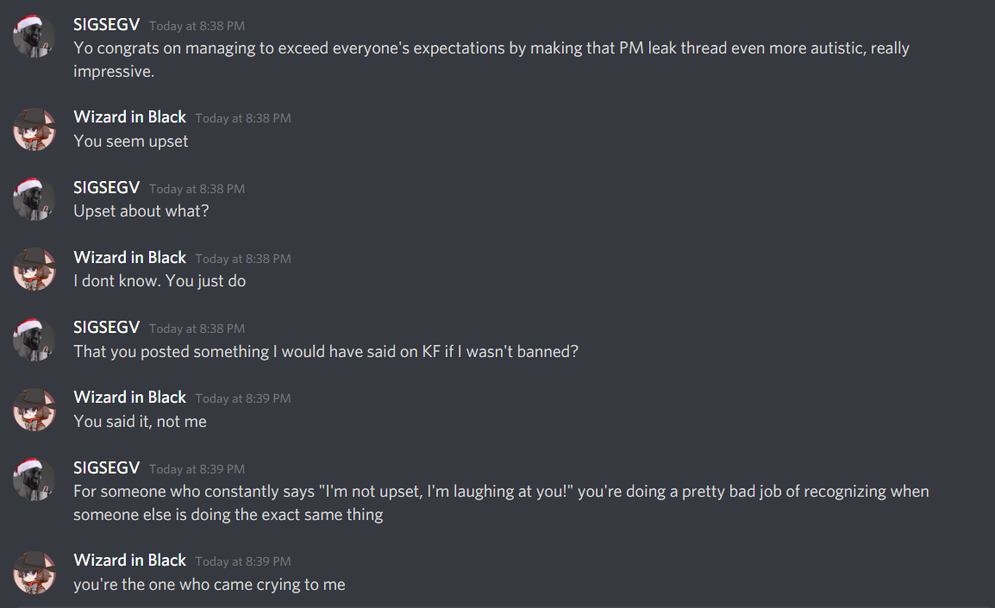This screenshot has width=995, height=608.
Task: Select Wizard in Black username above "I dont know"
Action: pyautogui.click(x=130, y=258)
